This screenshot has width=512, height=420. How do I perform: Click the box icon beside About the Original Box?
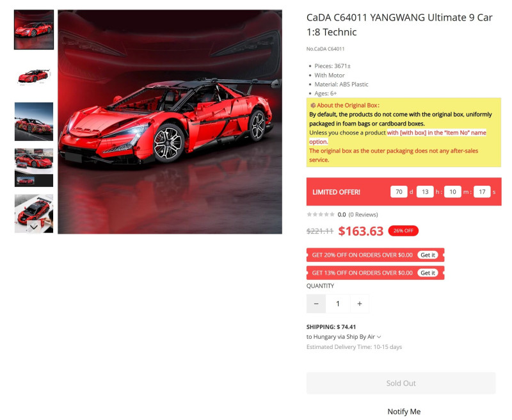pyautogui.click(x=313, y=105)
